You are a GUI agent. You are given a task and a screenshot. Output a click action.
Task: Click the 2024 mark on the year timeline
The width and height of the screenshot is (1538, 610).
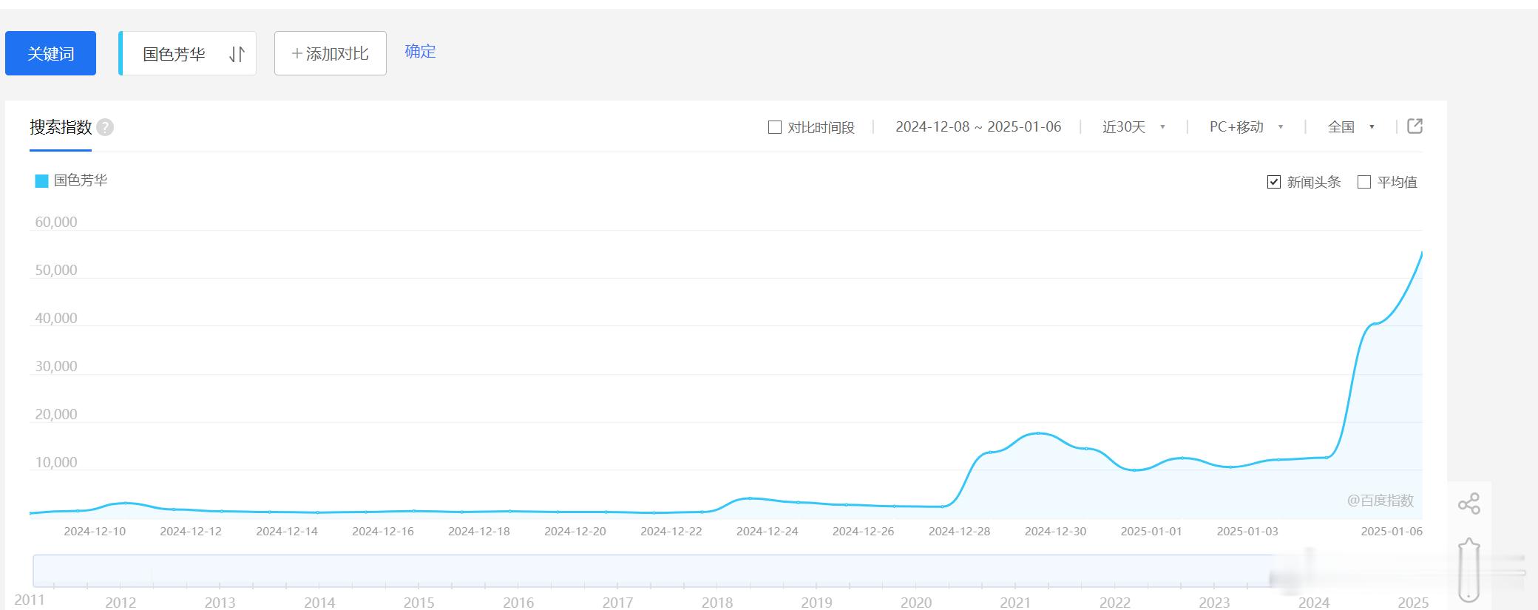(1314, 603)
